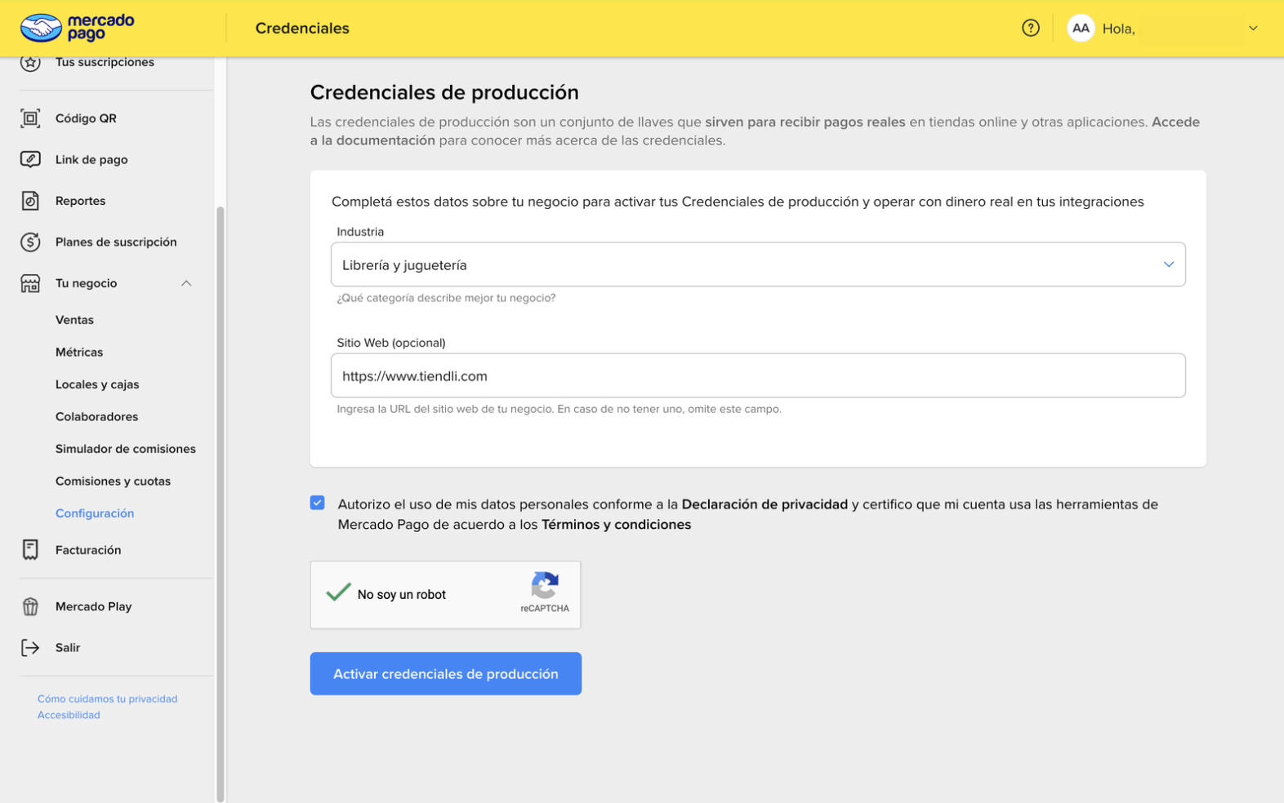
Task: Click the Credenciales de producción heading
Action: (444, 92)
